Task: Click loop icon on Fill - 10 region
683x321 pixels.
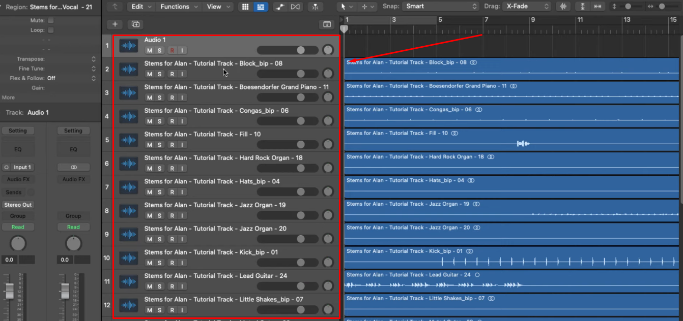Action: 454,133
